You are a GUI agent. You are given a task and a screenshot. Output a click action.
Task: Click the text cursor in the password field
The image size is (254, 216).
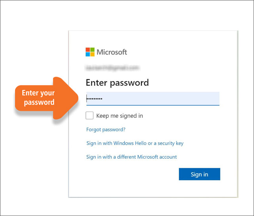coord(87,98)
